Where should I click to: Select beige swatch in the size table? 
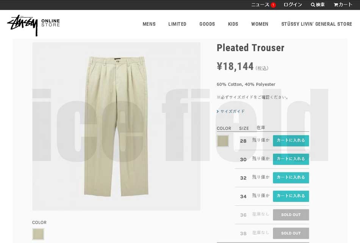pos(223,141)
